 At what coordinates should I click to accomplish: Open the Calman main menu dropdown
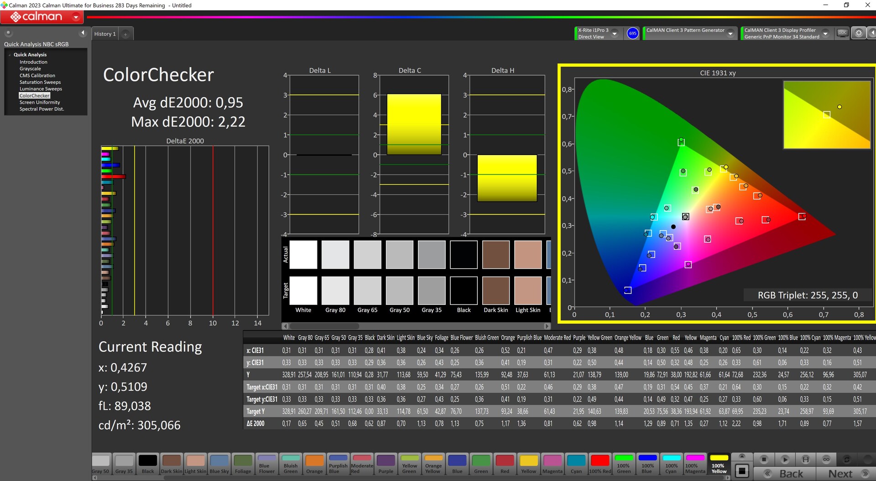tap(76, 17)
